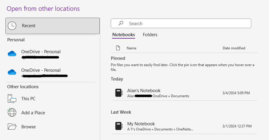Image resolution: width=269 pixels, height=140 pixels.
Task: Click the 3/4/2024 5:09 PM date
Action: (x=236, y=93)
